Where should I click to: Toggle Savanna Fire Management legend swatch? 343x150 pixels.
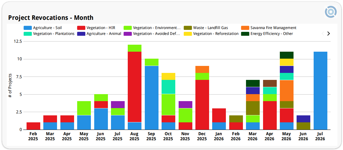[x=245, y=28]
